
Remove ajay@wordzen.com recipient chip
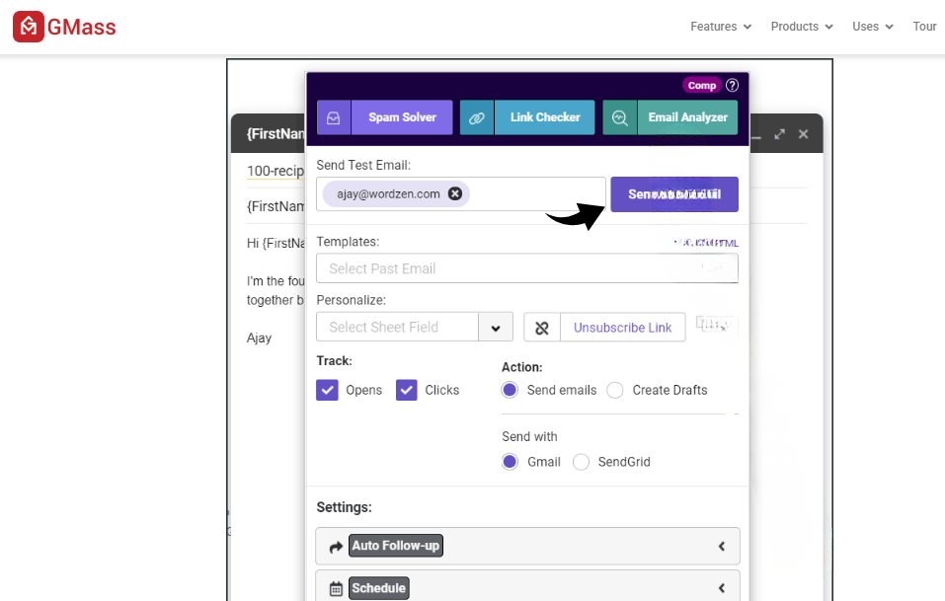(x=455, y=193)
